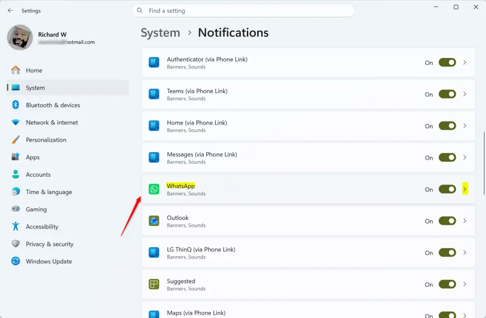Open Windows Update section
This screenshot has height=318, width=486.
click(x=67, y=261)
